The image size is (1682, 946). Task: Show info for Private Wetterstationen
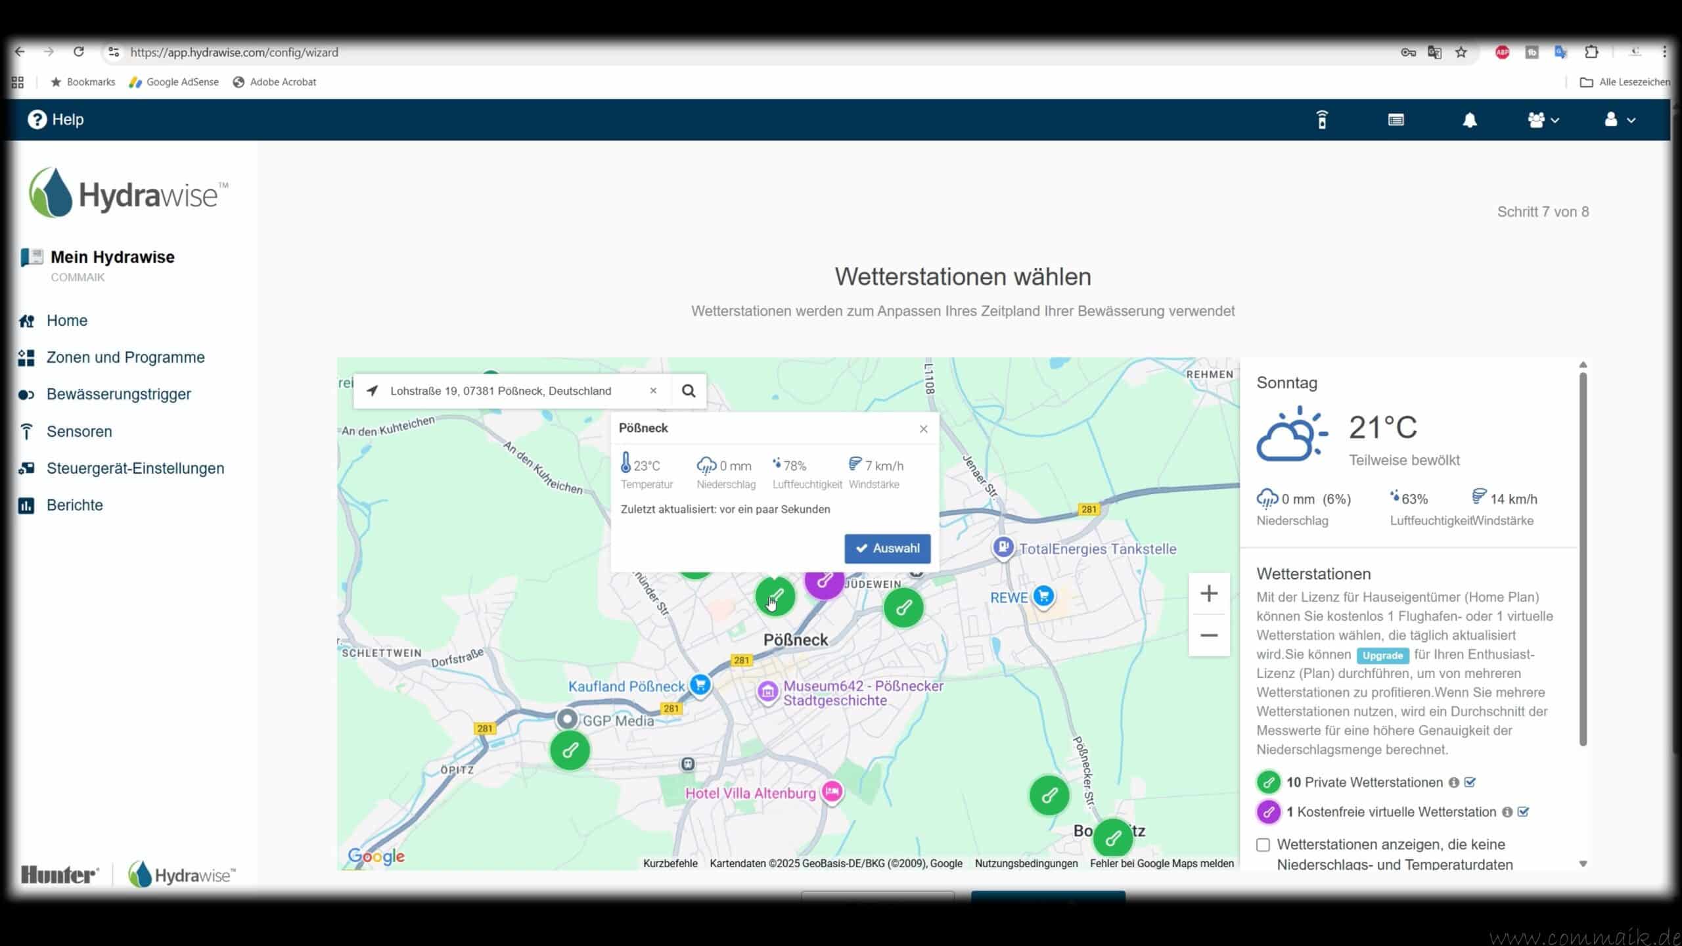pyautogui.click(x=1454, y=782)
